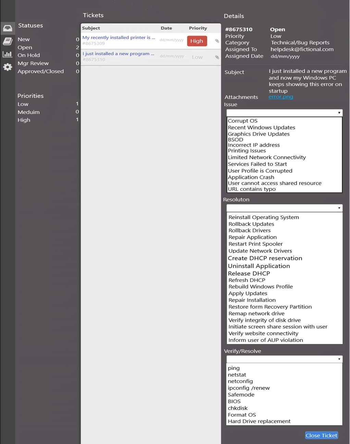Open the settings gear sidebar icon

(8, 67)
